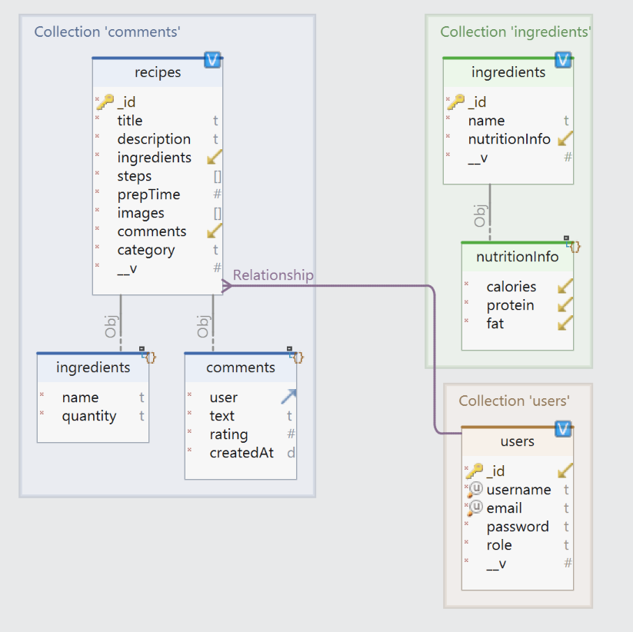Select the prepTime field in recipes
The image size is (633, 632).
pyautogui.click(x=148, y=195)
